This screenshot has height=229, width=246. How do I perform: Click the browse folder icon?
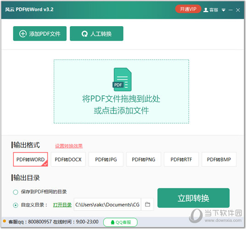coord(147,204)
